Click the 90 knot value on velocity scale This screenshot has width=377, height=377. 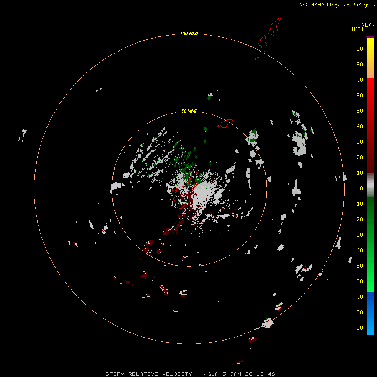click(x=360, y=49)
